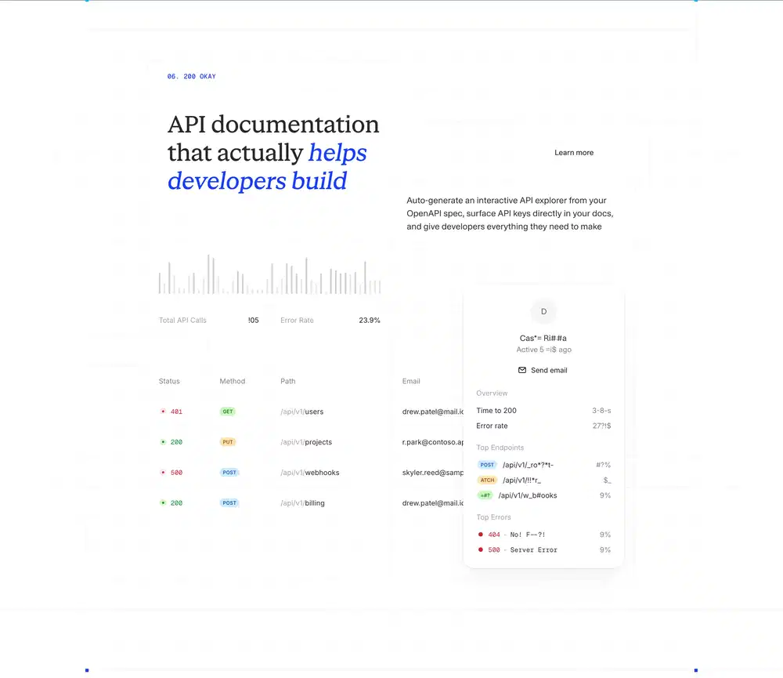Click the 200 status in projects row
The height and width of the screenshot is (678, 783).
point(176,442)
